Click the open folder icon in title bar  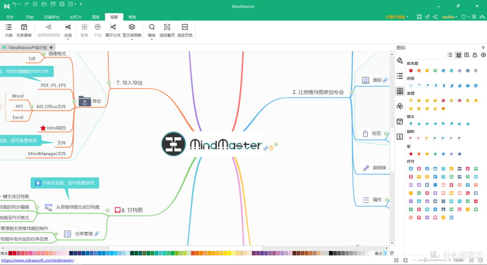44,4
